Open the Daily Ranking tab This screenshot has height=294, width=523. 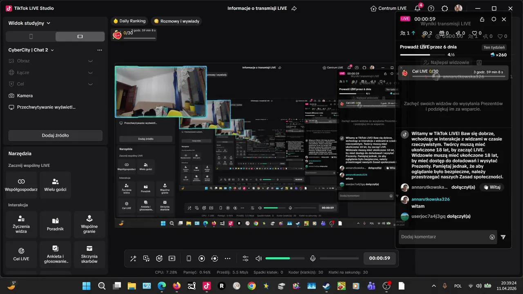tap(129, 21)
